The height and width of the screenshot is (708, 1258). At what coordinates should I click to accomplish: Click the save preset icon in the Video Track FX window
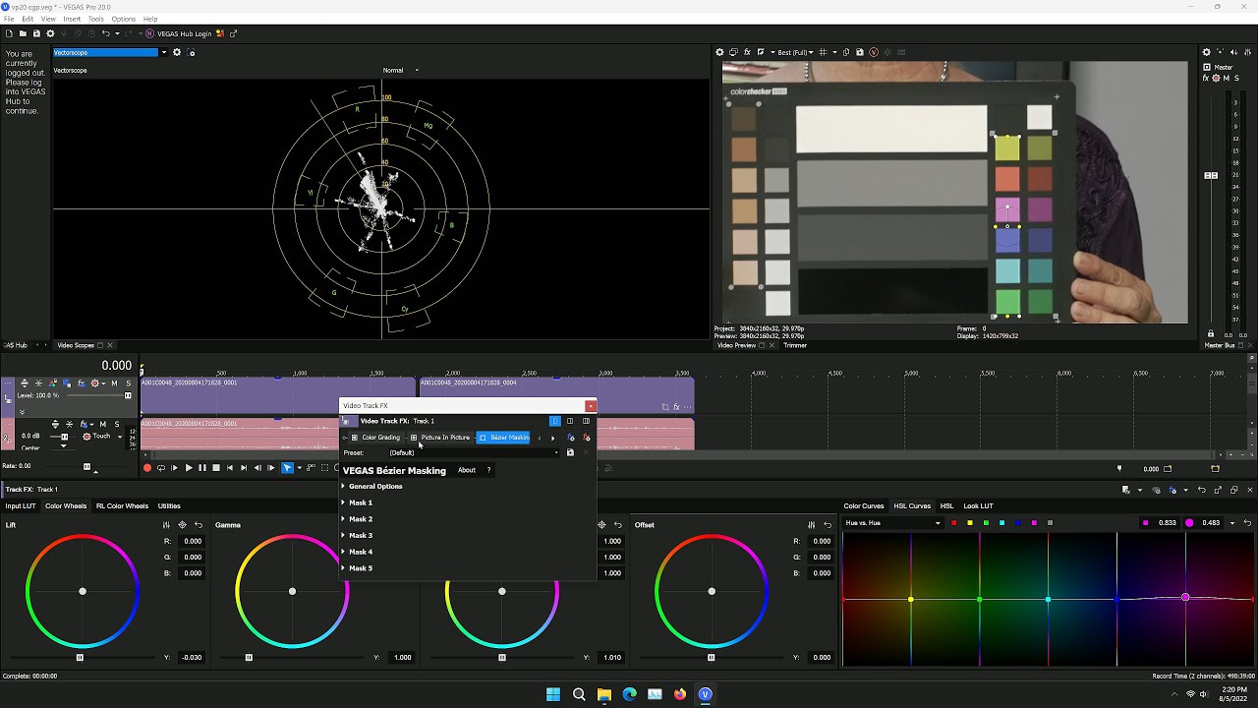[570, 452]
